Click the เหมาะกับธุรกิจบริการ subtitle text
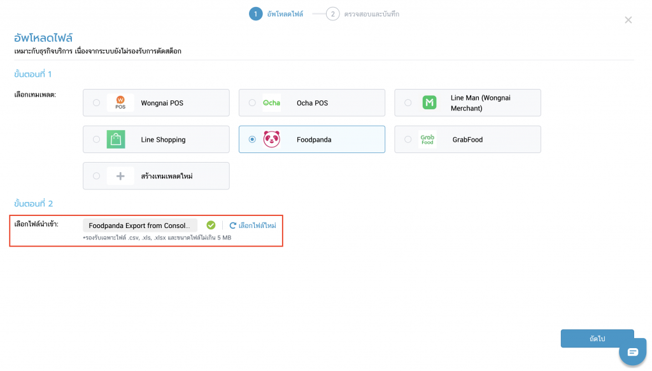This screenshot has width=652, height=371. click(97, 51)
